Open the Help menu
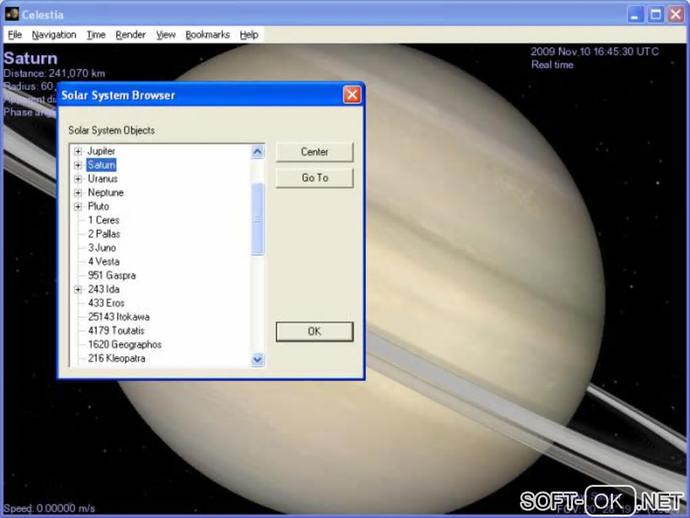Image resolution: width=690 pixels, height=518 pixels. 249,35
